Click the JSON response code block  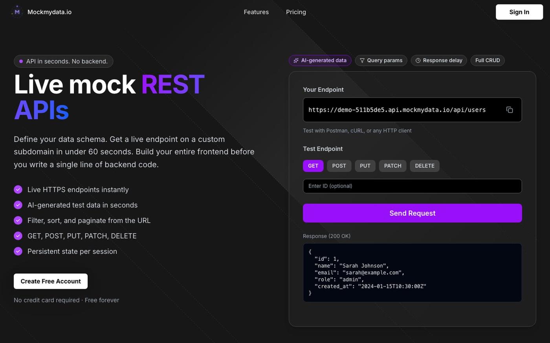tap(412, 273)
